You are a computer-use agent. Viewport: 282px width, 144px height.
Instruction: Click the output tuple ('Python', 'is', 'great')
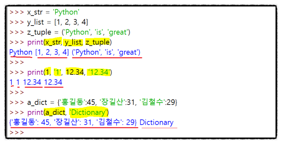(x=106, y=52)
